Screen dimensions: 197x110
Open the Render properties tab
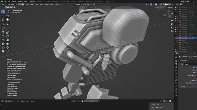[x=176, y=61]
